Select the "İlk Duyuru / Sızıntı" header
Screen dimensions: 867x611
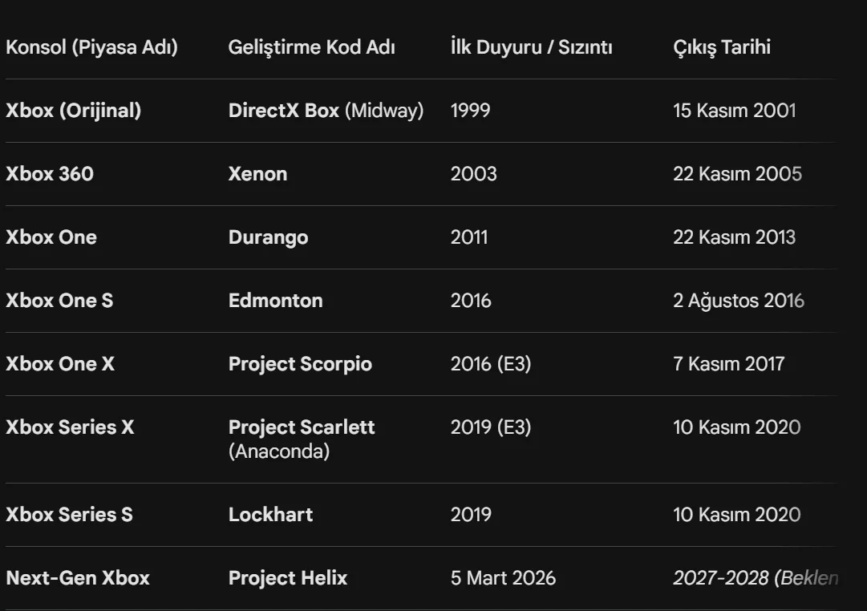pyautogui.click(x=531, y=47)
